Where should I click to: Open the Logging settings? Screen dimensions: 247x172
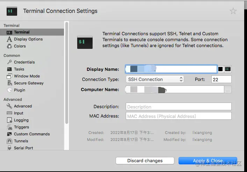pyautogui.click(x=21, y=120)
